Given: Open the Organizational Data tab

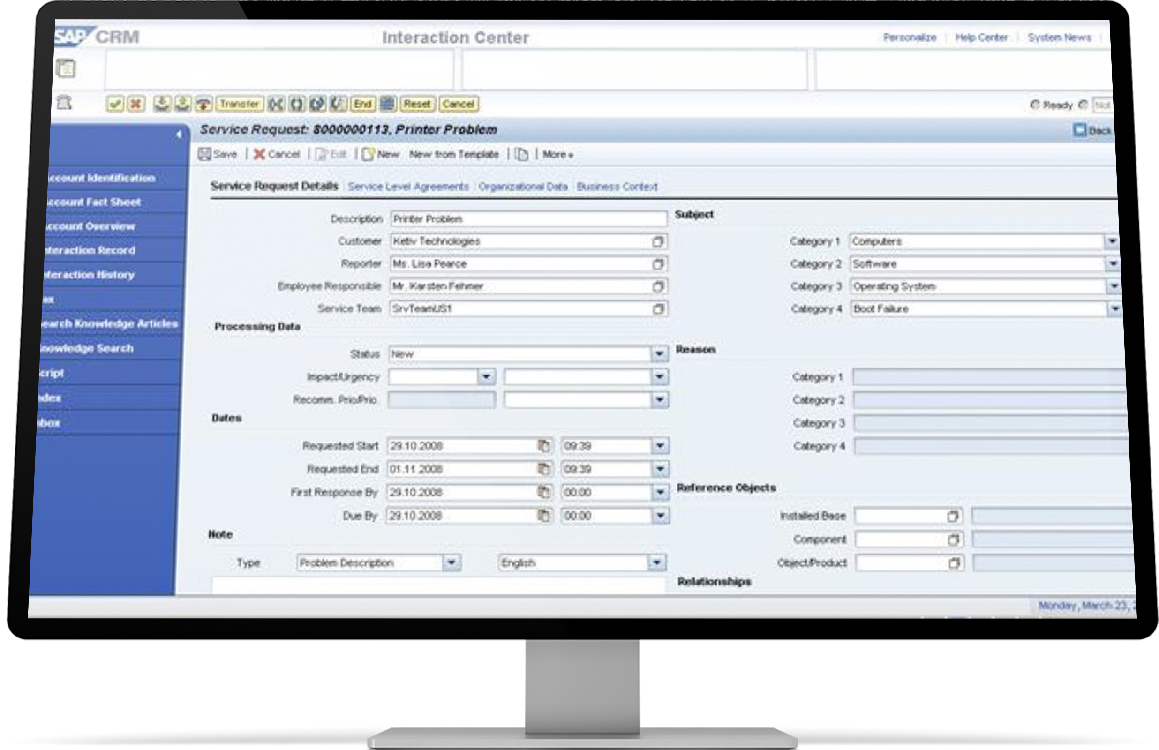Looking at the screenshot, I should tap(522, 187).
